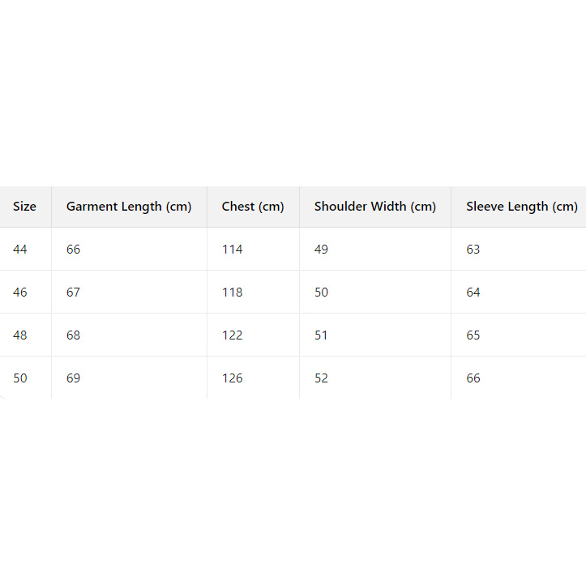Image resolution: width=586 pixels, height=585 pixels.
Task: Click the Size column header
Action: click(24, 207)
